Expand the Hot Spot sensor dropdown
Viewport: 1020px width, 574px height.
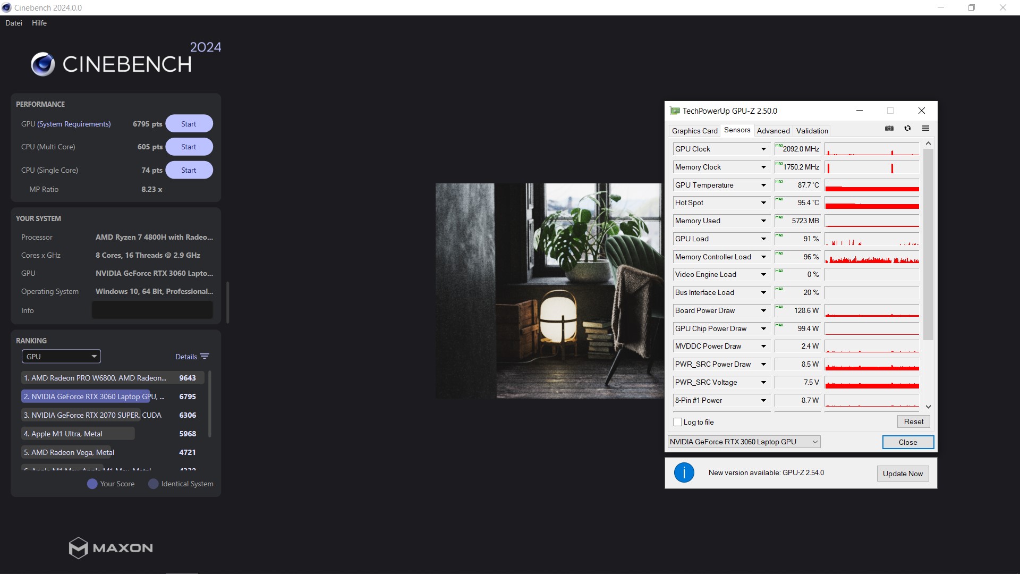[763, 203]
